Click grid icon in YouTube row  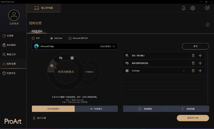point(127,71)
